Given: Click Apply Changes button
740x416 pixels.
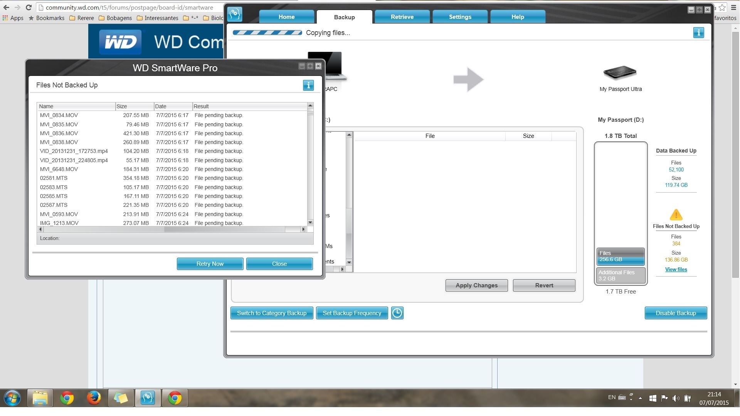Looking at the screenshot, I should (x=476, y=285).
